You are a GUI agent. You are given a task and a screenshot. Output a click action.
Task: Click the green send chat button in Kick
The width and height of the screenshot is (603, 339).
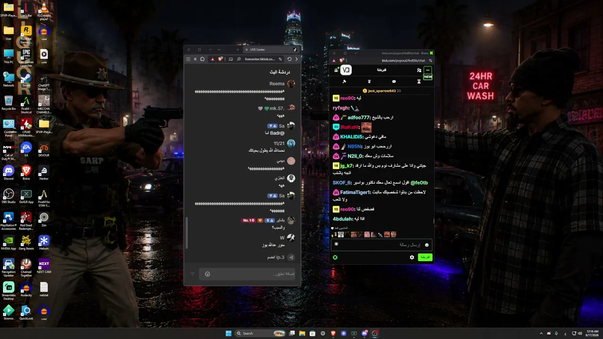point(425,258)
